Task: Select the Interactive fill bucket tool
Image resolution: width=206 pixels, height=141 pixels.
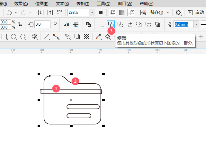Action: click(x=108, y=37)
